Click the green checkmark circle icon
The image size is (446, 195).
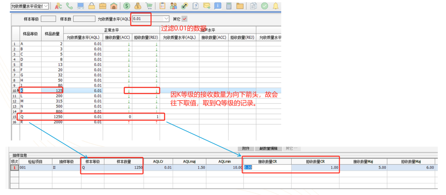coord(264,6)
